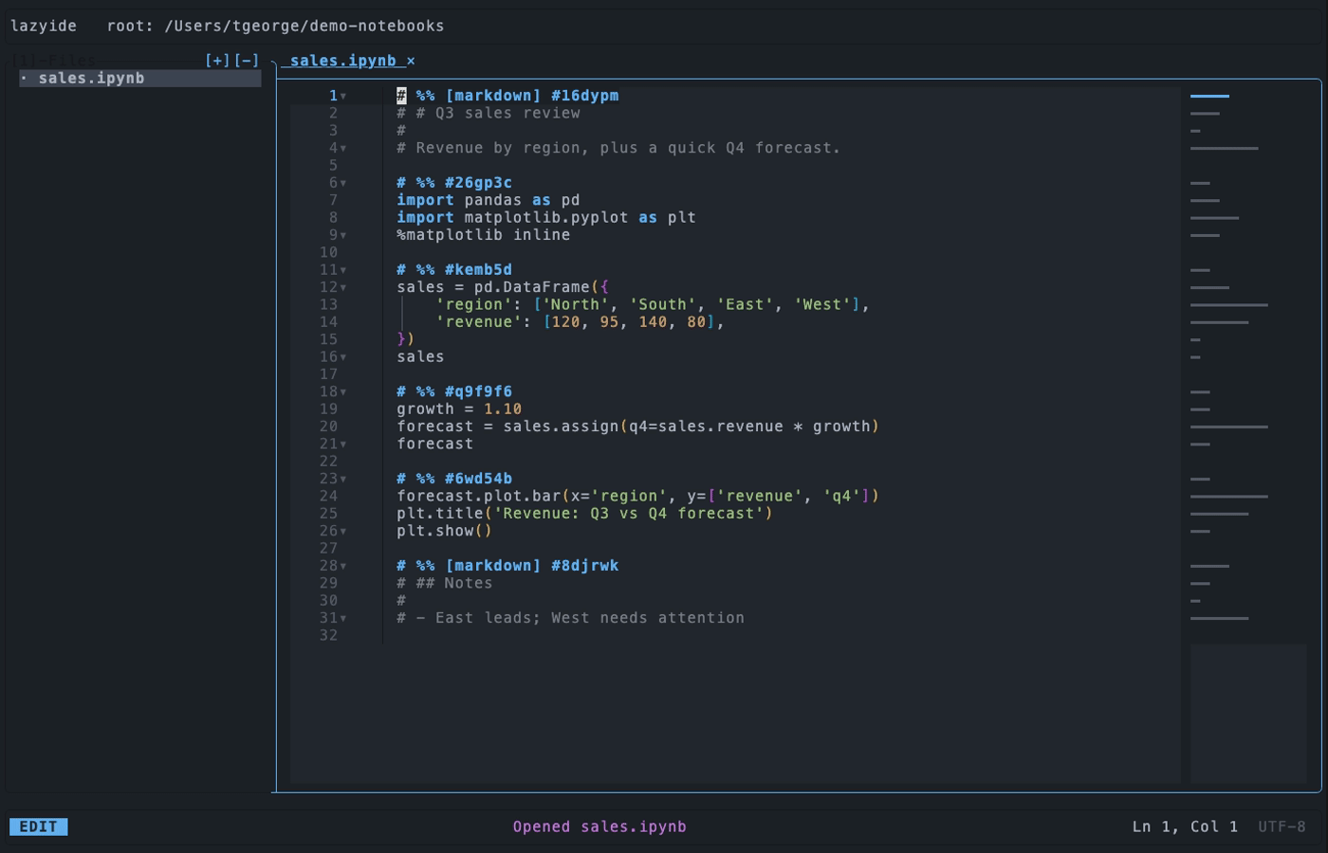Click the Ln 1, Col 1 cursor position

[1185, 826]
